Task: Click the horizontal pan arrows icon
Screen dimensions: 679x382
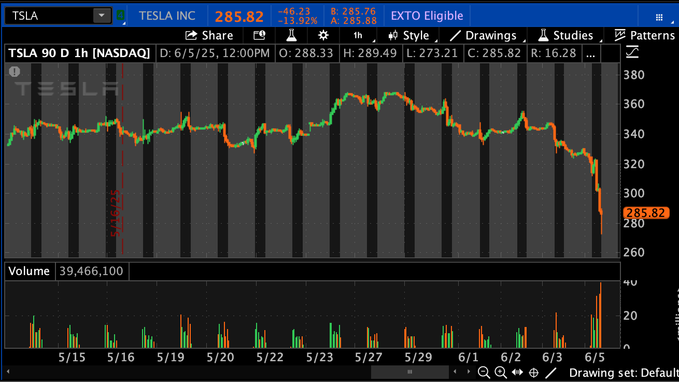Action: click(517, 372)
